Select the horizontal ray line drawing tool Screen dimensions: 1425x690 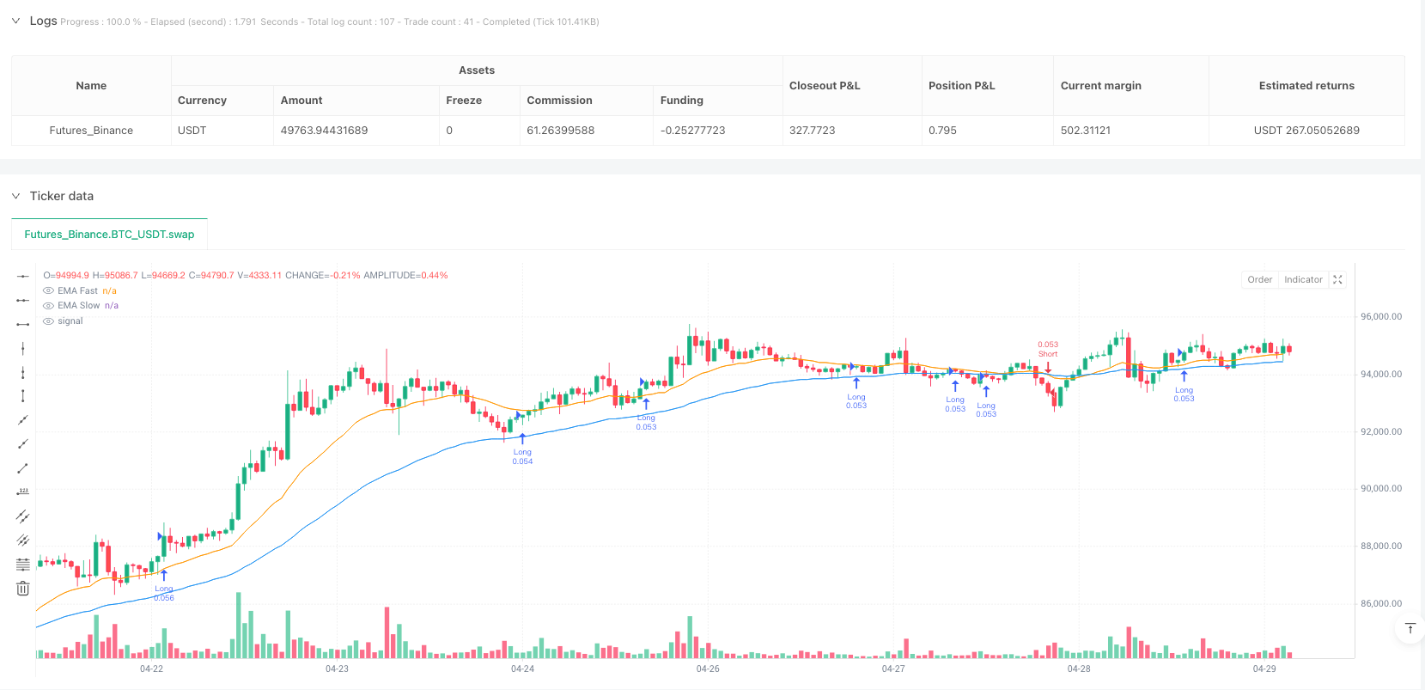click(23, 300)
